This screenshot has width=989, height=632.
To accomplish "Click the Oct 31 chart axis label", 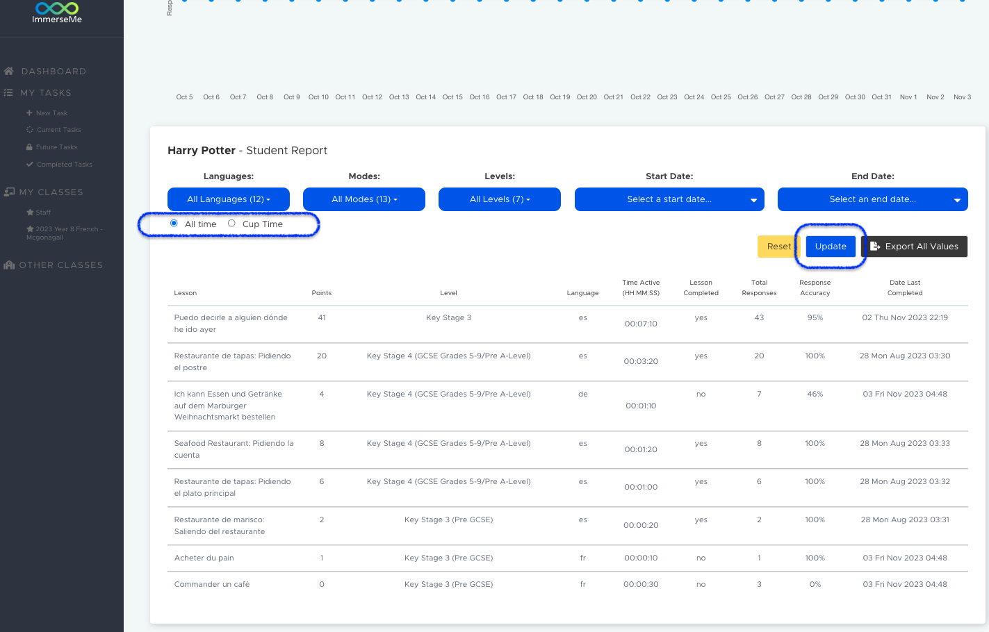I will [x=881, y=97].
